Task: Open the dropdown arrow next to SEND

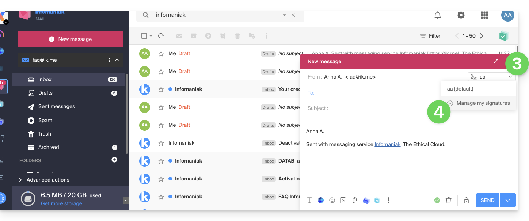Action: (507, 200)
